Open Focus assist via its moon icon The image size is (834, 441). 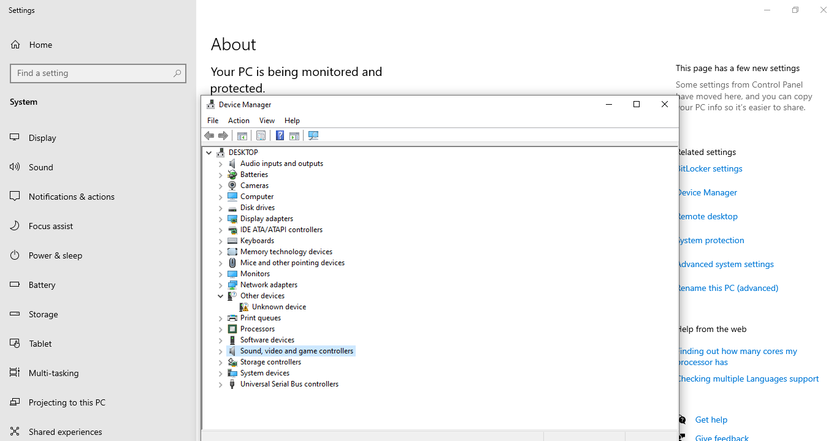pos(15,226)
